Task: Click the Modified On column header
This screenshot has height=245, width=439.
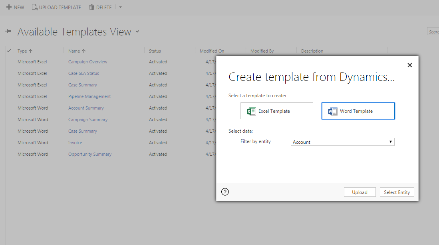Action: [x=212, y=51]
